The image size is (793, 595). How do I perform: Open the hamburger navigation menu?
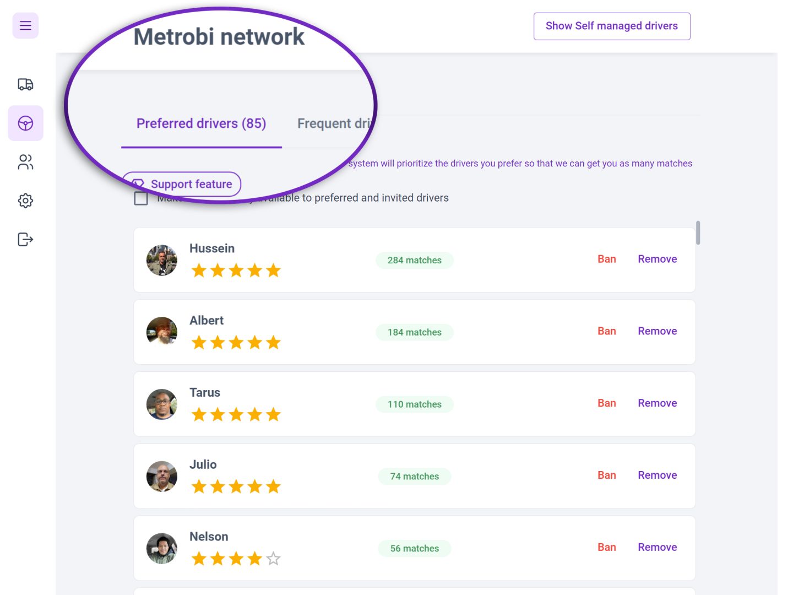(25, 25)
